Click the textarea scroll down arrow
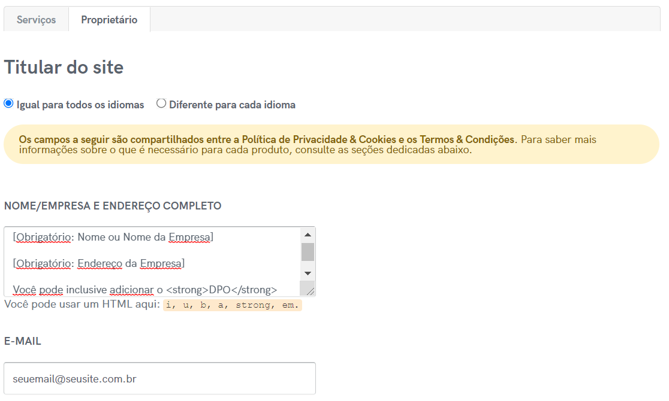 coord(308,273)
